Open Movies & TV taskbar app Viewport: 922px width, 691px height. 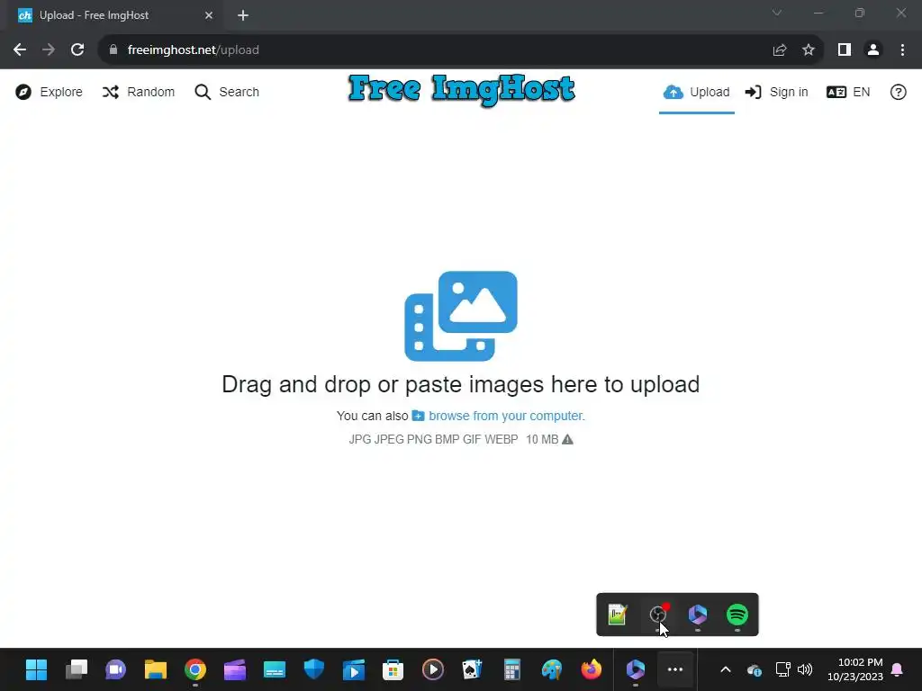[353, 669]
